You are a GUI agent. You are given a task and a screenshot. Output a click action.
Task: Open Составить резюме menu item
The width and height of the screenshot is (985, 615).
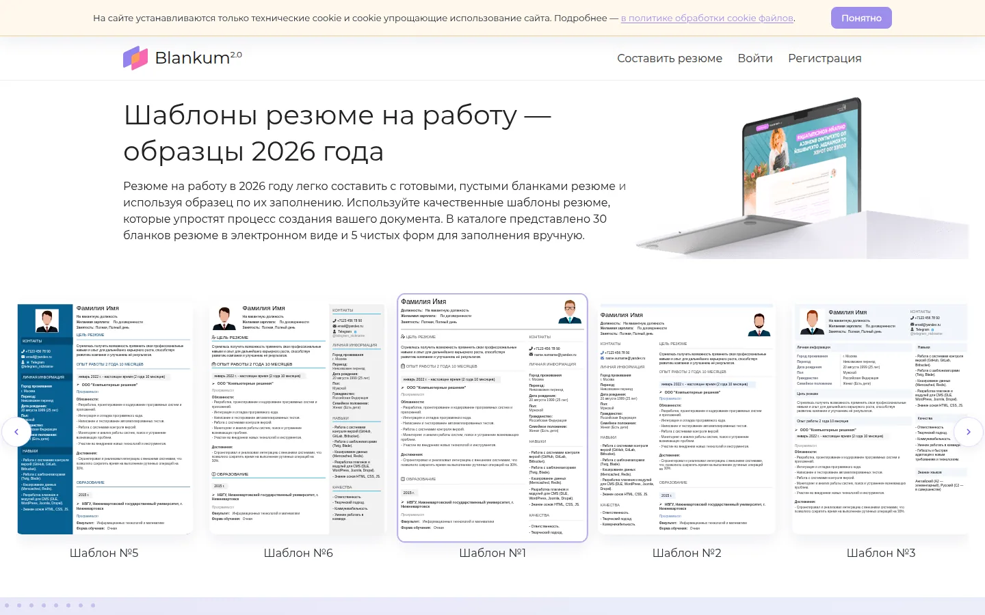pyautogui.click(x=670, y=58)
